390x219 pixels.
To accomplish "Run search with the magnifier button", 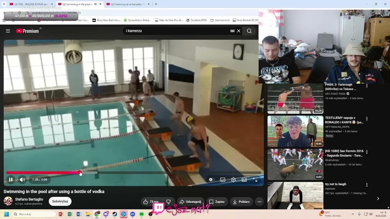I will pos(249,31).
